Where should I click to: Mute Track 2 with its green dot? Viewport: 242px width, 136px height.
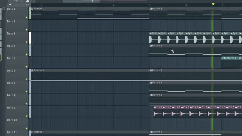tap(26, 30)
